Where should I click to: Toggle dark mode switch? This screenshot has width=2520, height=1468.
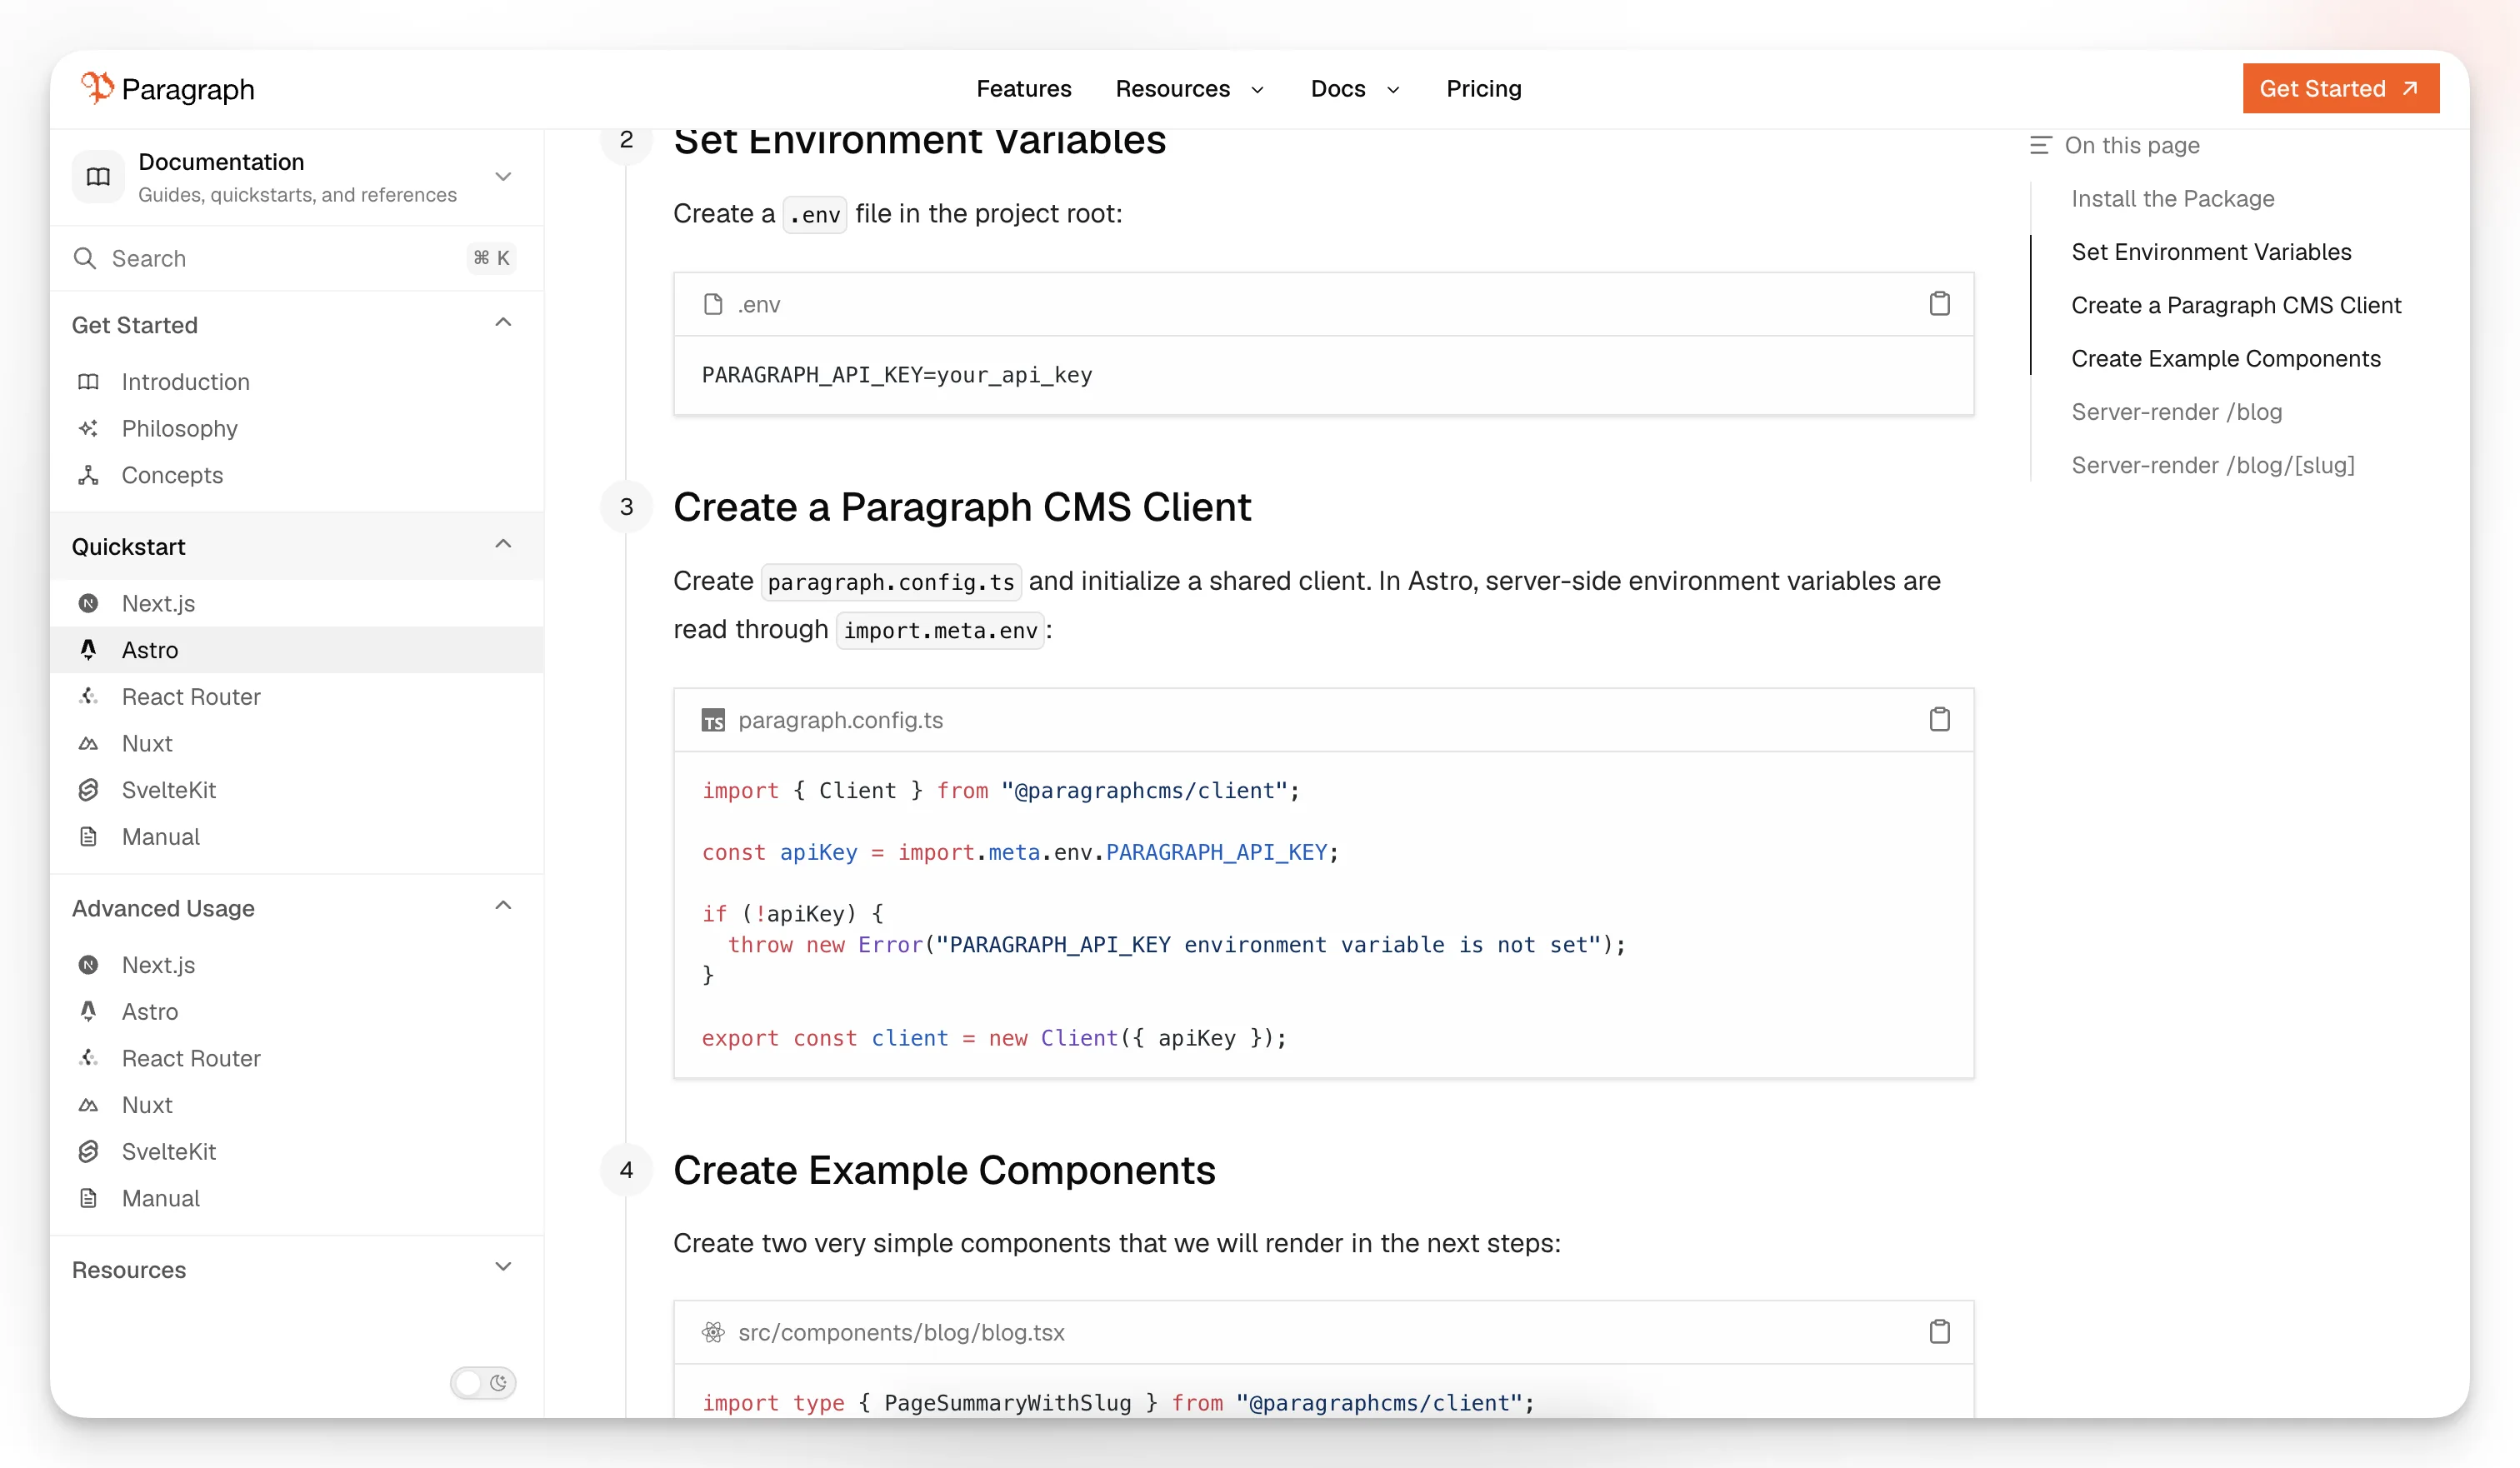click(x=483, y=1382)
